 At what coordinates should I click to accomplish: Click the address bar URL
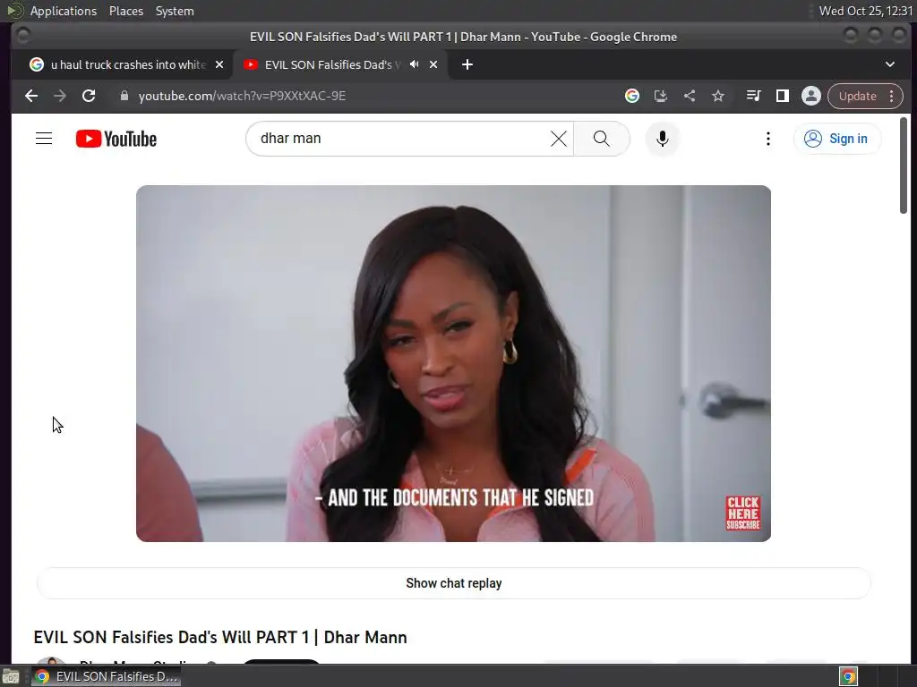tap(242, 96)
